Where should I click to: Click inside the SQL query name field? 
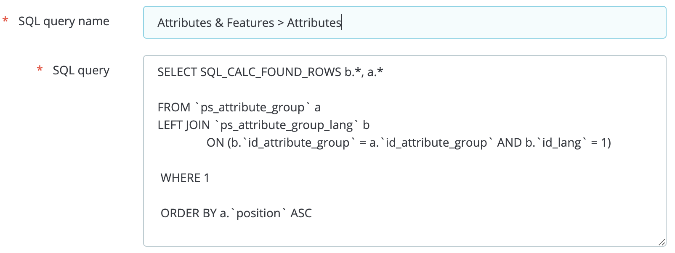[x=404, y=23]
